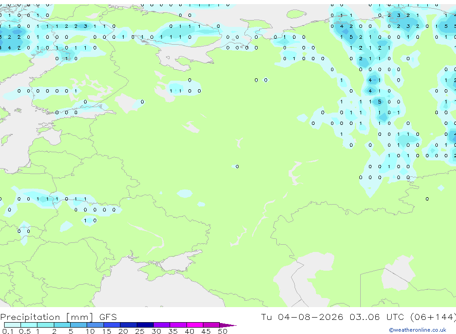456x334 pixels.
Task: Open the weatheronline.co.uk copyright link
Action: tap(418, 330)
